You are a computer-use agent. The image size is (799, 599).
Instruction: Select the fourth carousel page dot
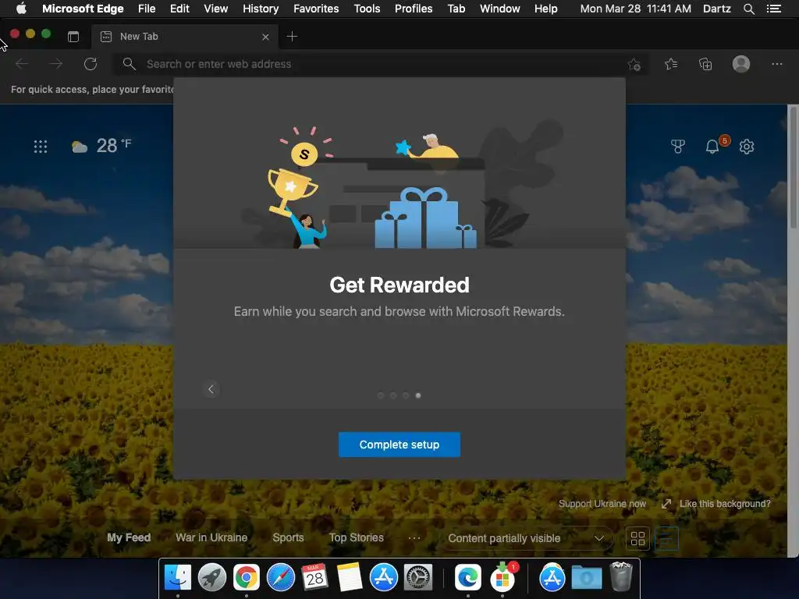[418, 395]
